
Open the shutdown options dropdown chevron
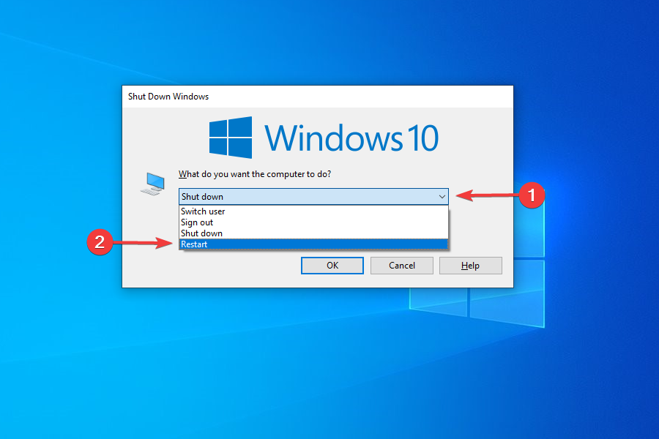(x=442, y=196)
